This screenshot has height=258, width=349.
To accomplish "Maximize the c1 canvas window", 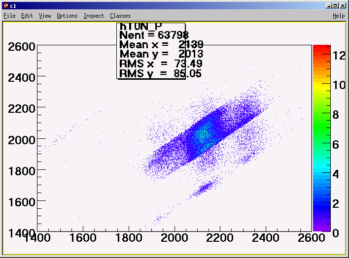I will point(335,5).
